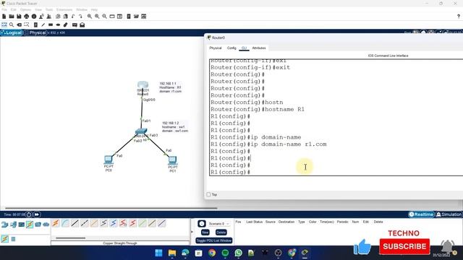Viewport: 463px width, 260px height.
Task: Click the Undo arrow icon
Action: coord(73,17)
